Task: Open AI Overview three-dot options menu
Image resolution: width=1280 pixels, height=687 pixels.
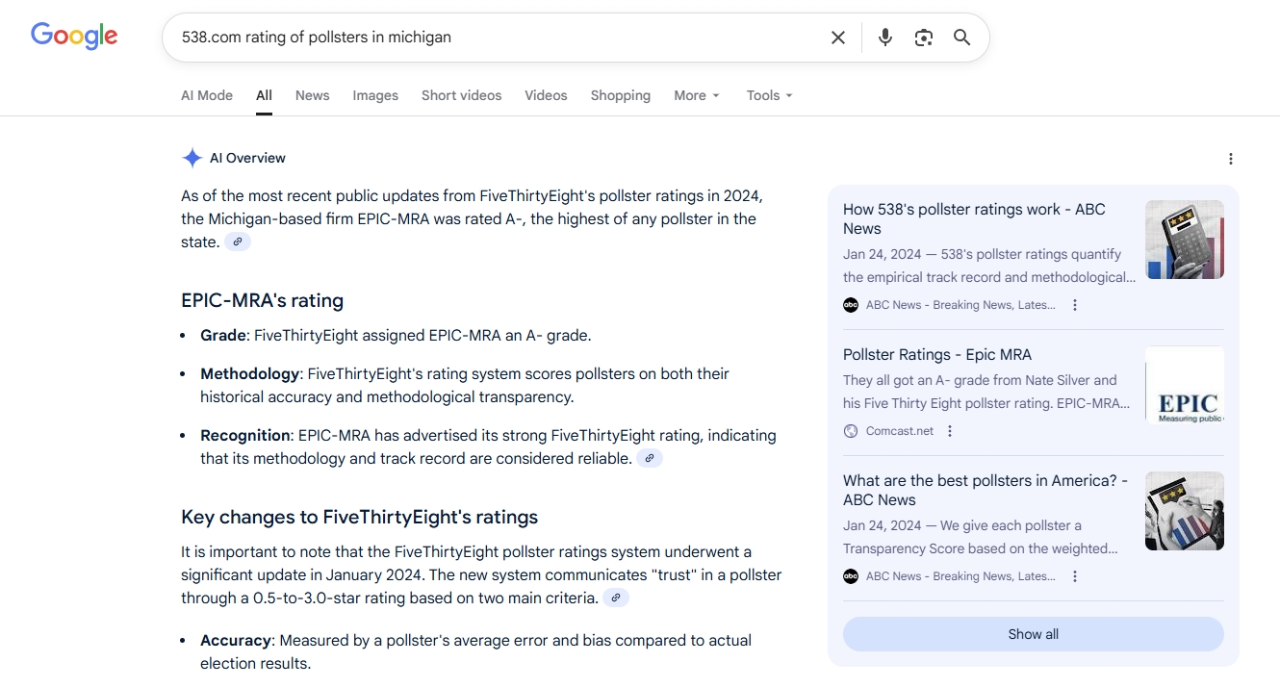Action: pyautogui.click(x=1230, y=159)
